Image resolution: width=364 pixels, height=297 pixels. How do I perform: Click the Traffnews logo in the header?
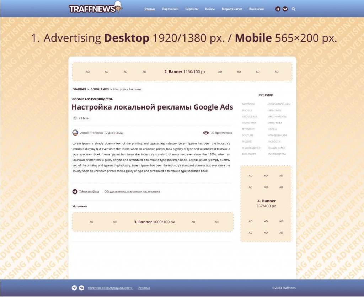(x=95, y=7)
